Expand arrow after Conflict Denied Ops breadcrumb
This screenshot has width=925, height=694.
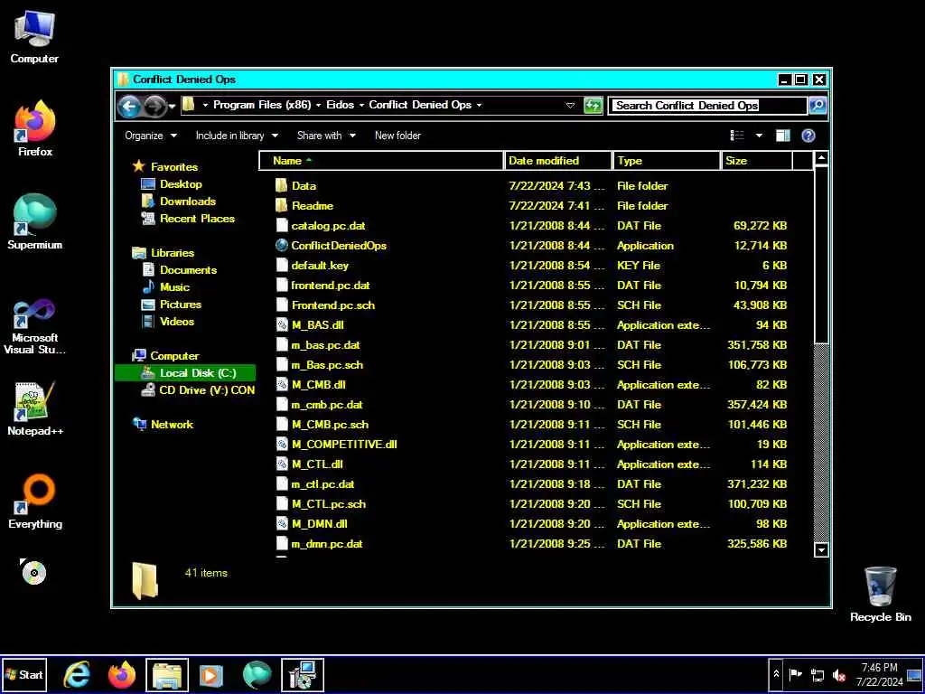pos(479,105)
